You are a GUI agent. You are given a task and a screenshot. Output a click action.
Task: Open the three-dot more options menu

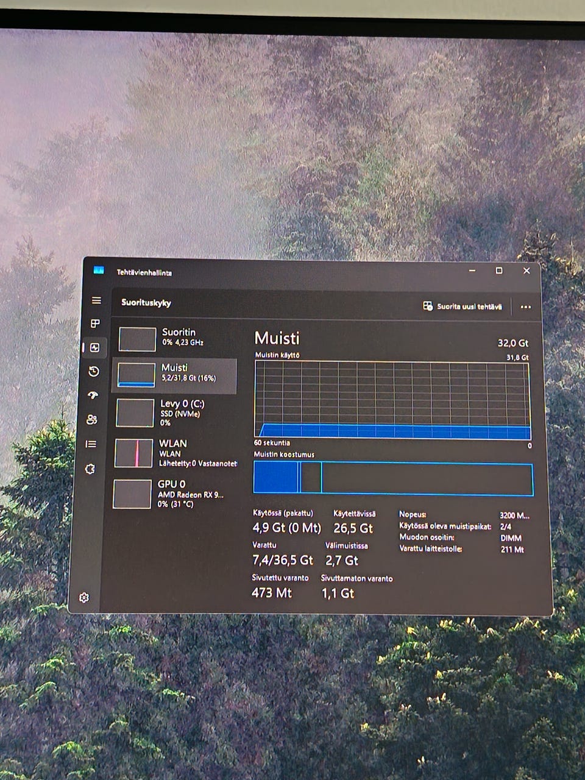[x=525, y=307]
